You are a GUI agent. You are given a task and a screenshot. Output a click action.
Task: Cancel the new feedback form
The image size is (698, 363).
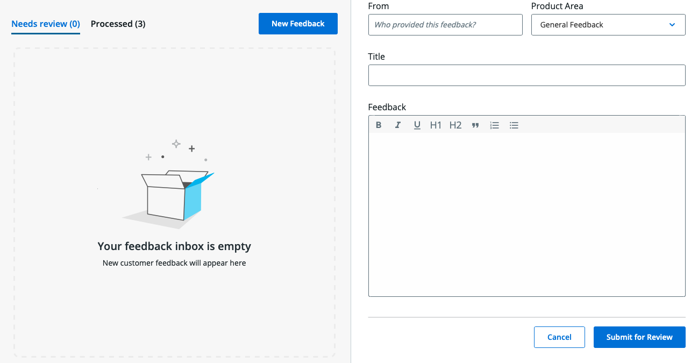tap(559, 337)
